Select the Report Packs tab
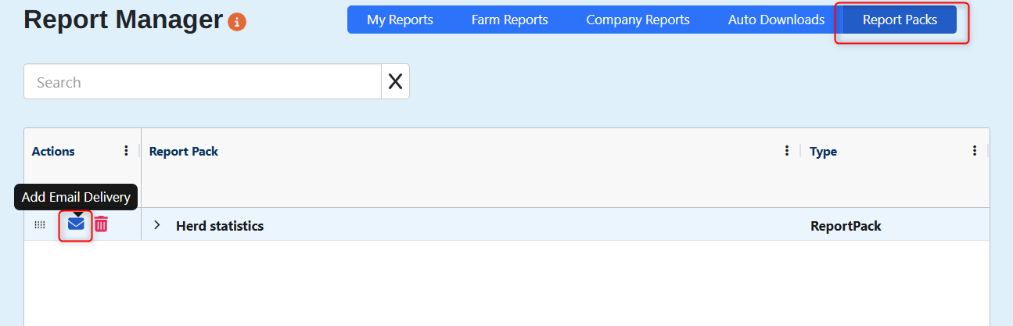The image size is (1013, 326). (x=900, y=20)
